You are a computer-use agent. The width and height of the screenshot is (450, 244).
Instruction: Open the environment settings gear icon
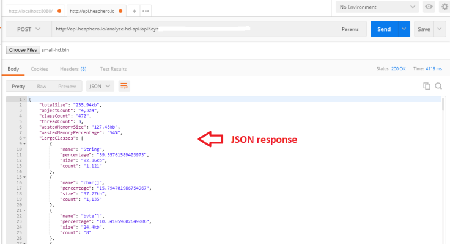click(444, 7)
